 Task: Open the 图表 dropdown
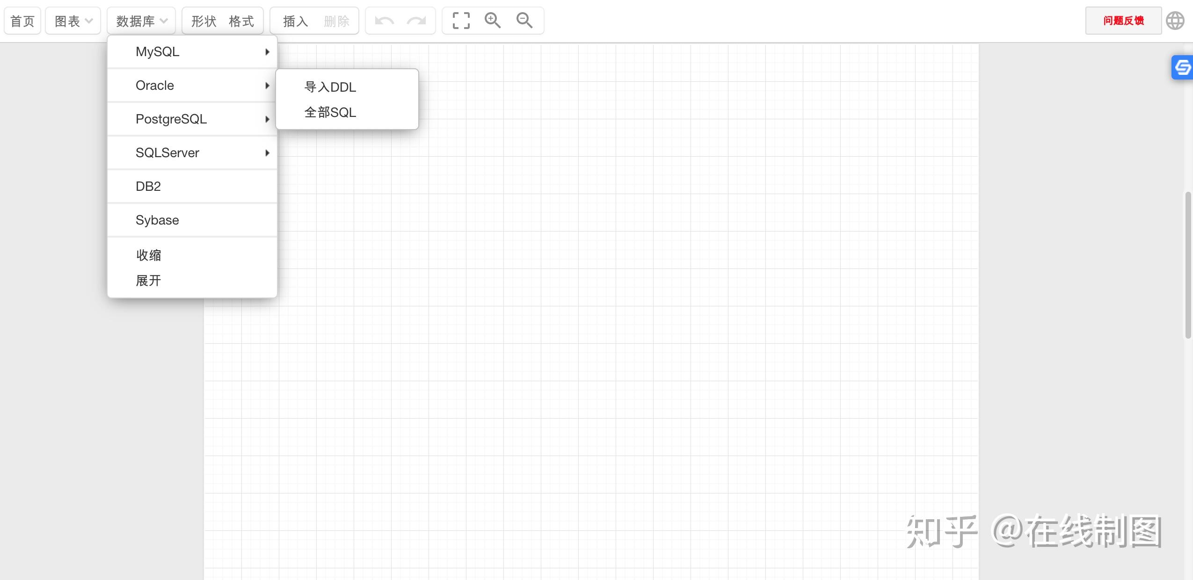tap(72, 20)
